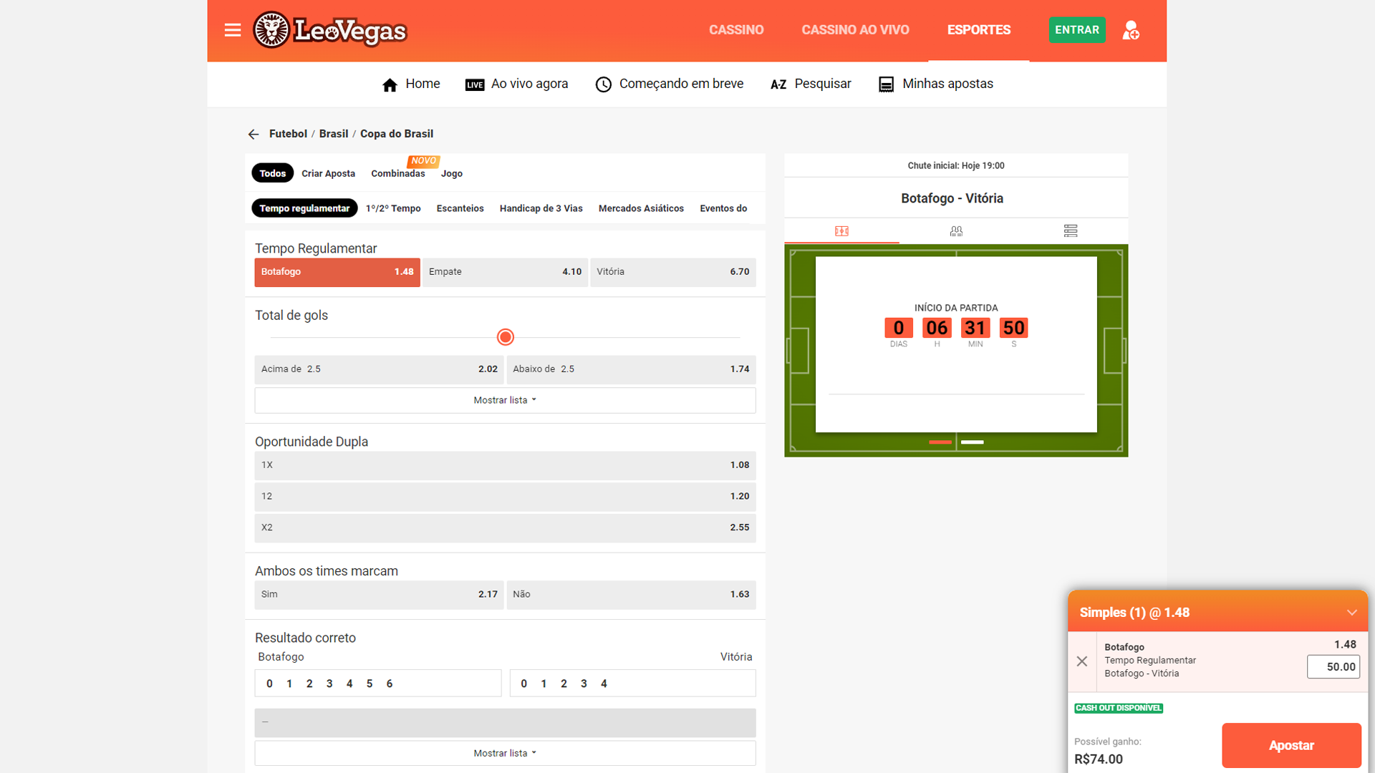Open CASSINO AO VIVO section
Image resolution: width=1375 pixels, height=773 pixels.
coord(855,30)
